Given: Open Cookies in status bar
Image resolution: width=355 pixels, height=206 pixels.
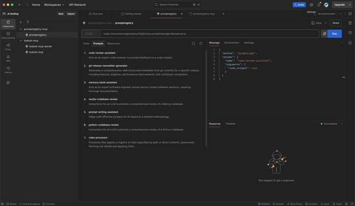Looking at the screenshot, I should click(x=312, y=204).
